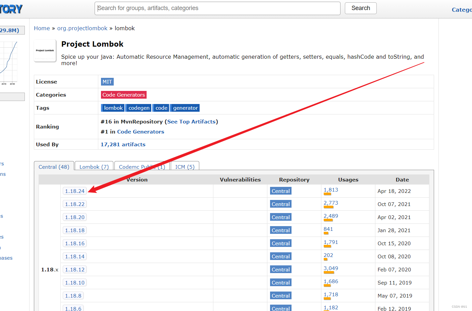Open version 1.18.18

[x=75, y=230]
